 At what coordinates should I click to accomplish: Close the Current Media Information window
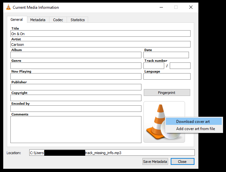(191, 7)
